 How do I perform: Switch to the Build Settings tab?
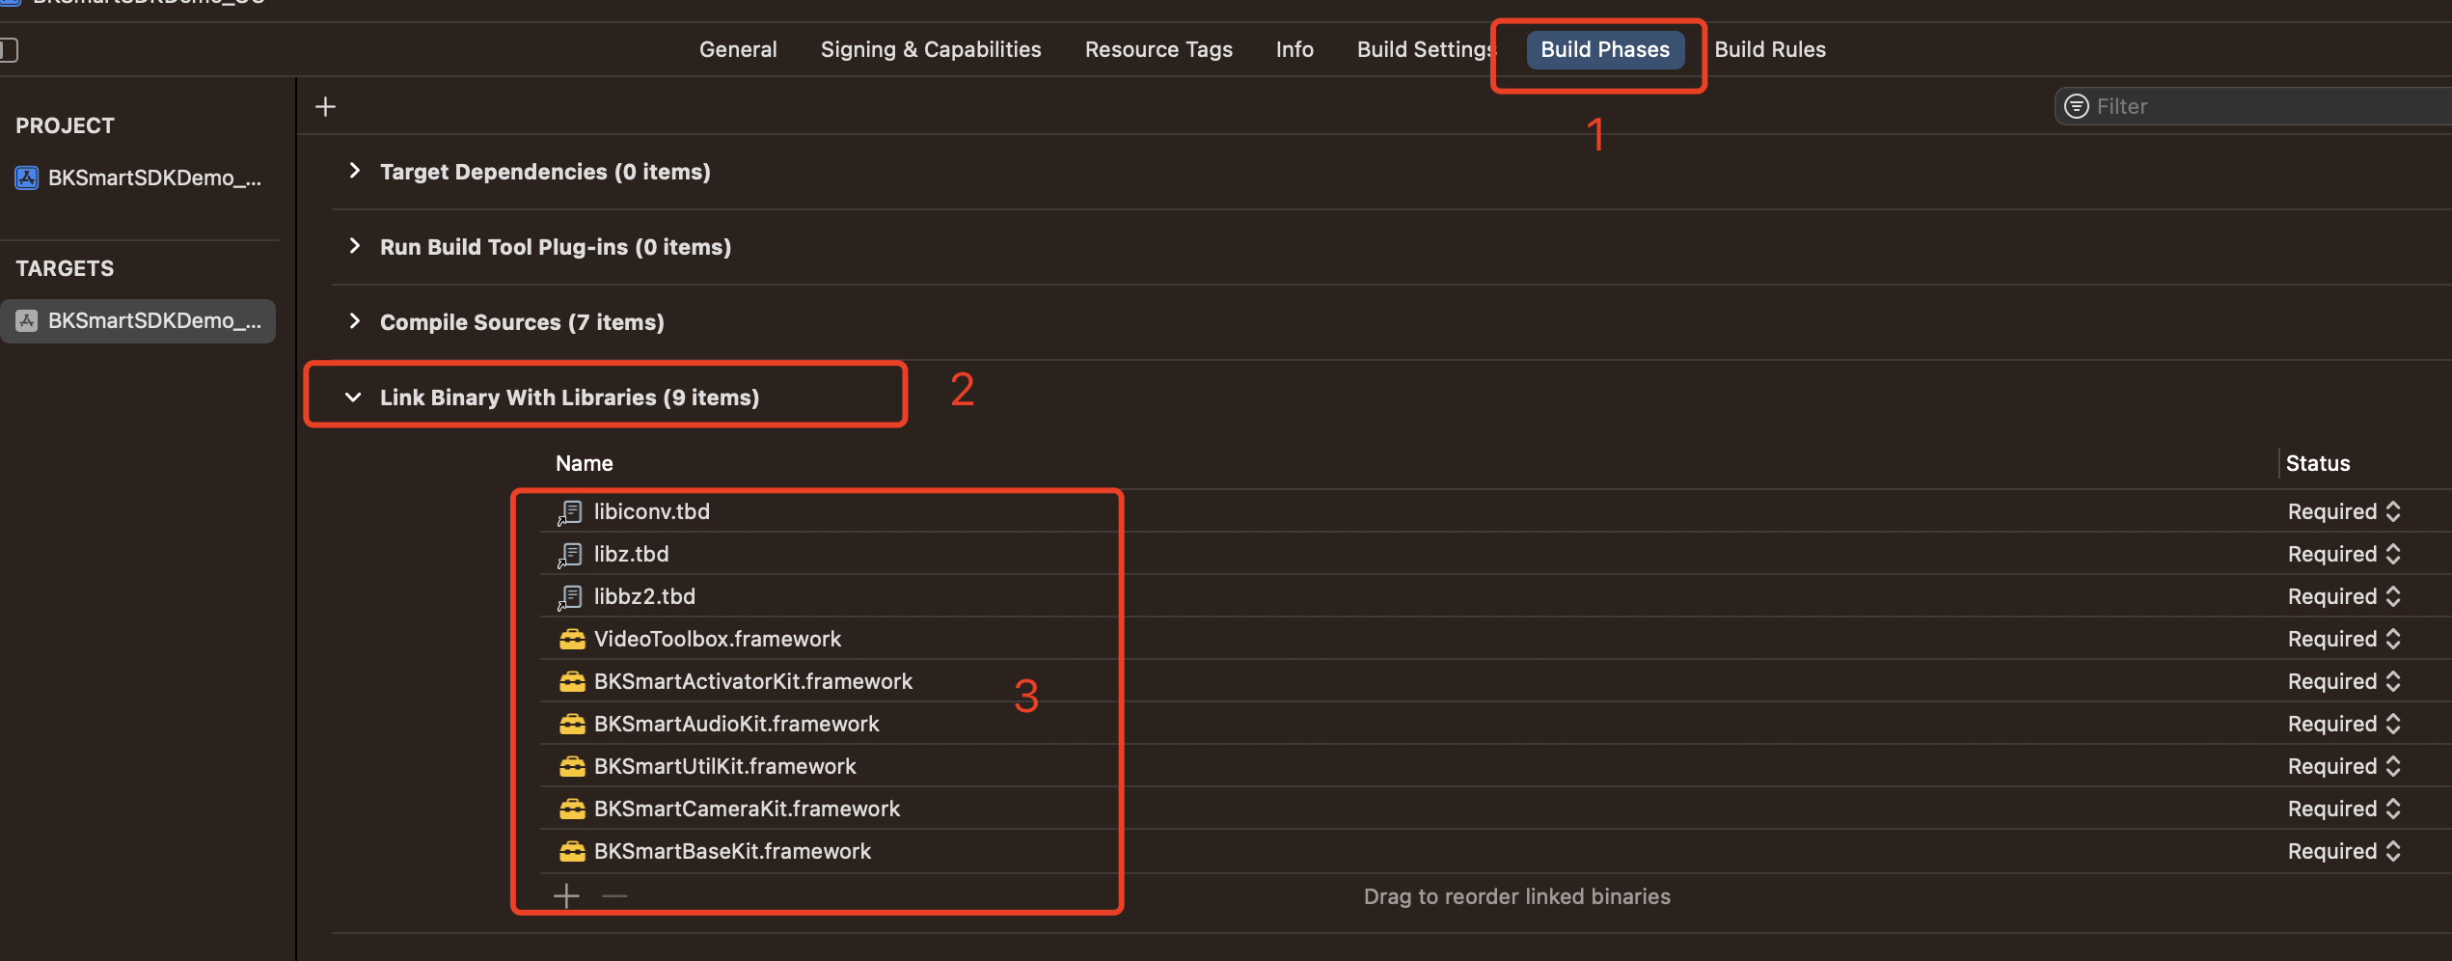[1424, 49]
